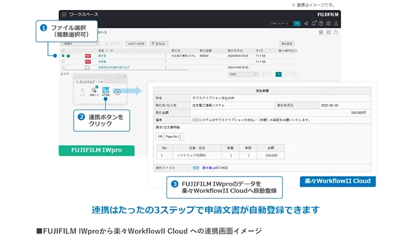Click the WF連携 icon in task navigation
The height and width of the screenshot is (236, 413).
click(x=106, y=91)
